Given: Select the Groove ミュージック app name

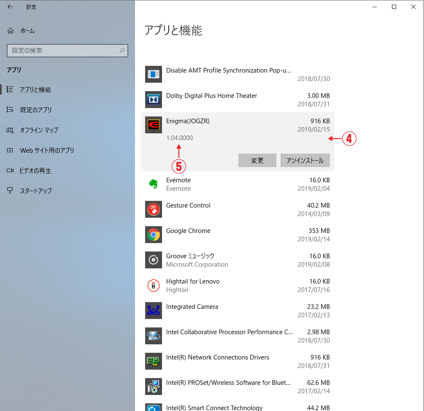Looking at the screenshot, I should click(190, 256).
